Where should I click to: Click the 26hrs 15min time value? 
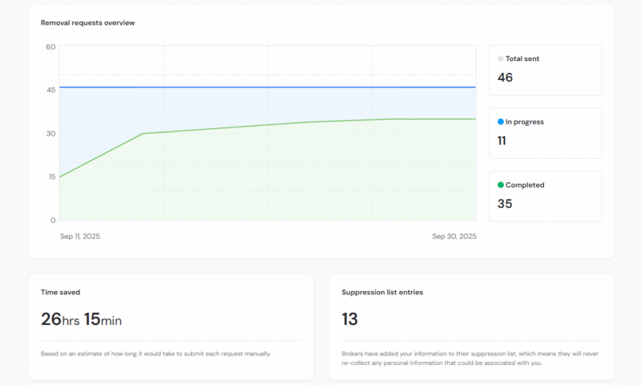[81, 319]
